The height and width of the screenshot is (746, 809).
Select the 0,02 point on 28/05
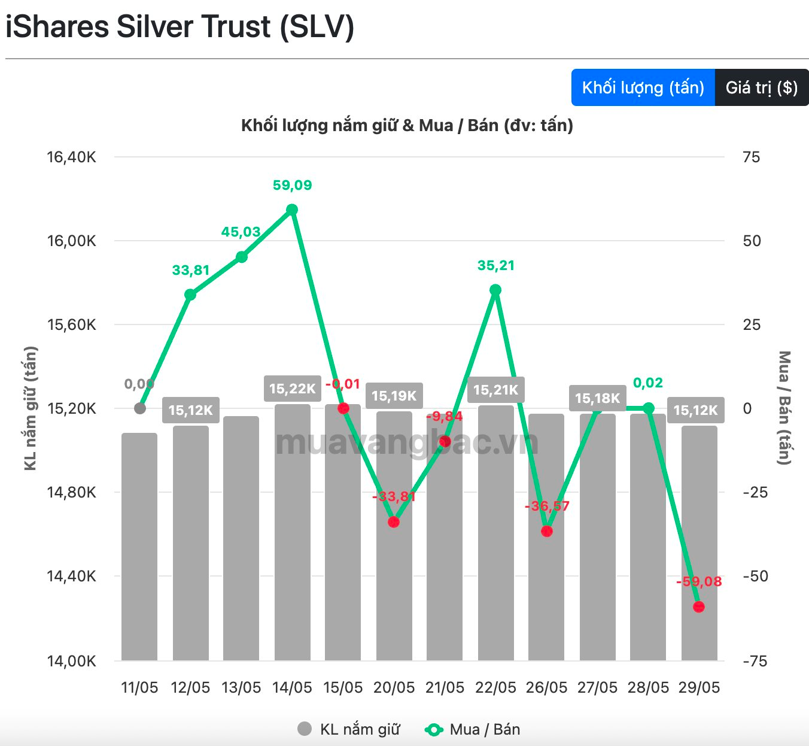(649, 408)
